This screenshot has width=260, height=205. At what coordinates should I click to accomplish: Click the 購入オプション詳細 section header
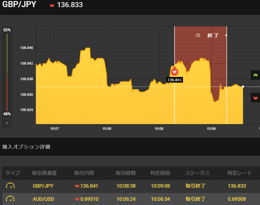[26, 147]
